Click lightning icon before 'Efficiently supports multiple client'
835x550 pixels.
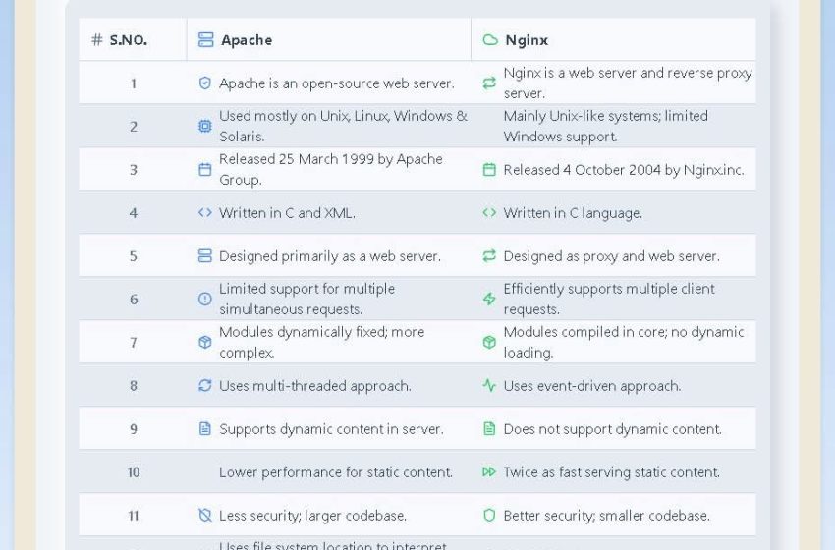[489, 300]
